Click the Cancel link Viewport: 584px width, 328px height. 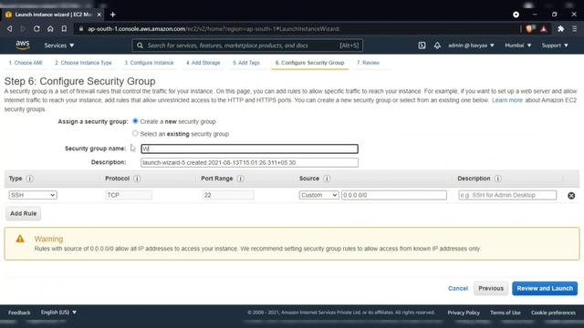point(458,288)
